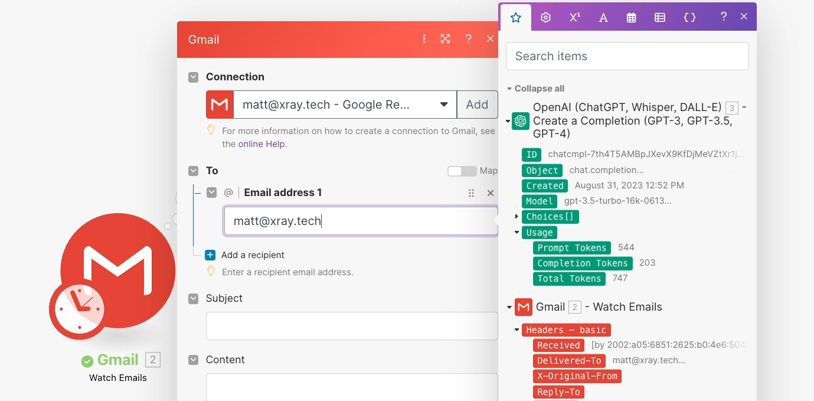Viewport: 814px width, 401px height.
Task: Click the Content input field
Action: point(352,387)
